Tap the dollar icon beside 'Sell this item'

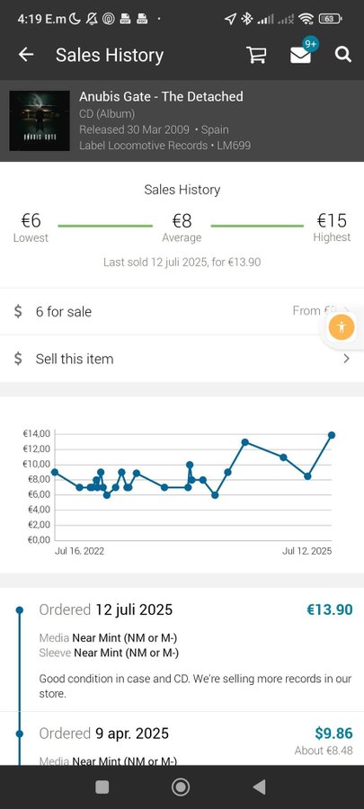18,359
